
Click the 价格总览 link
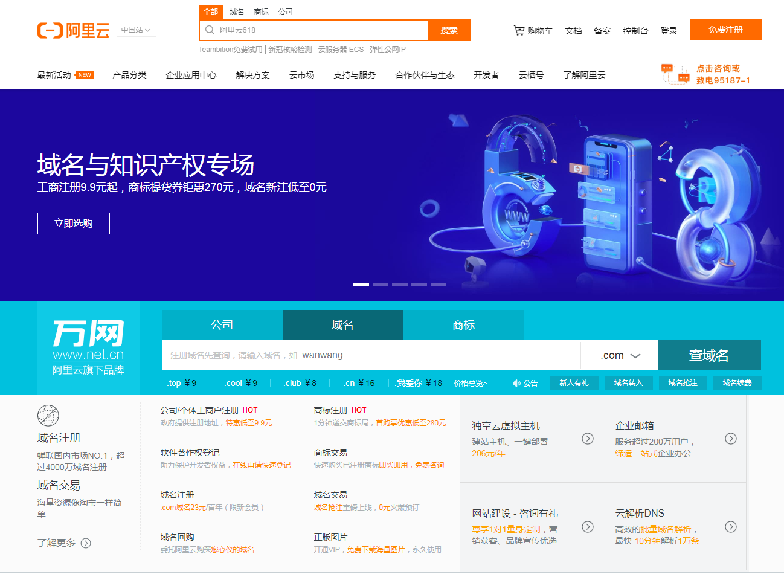coord(471,383)
